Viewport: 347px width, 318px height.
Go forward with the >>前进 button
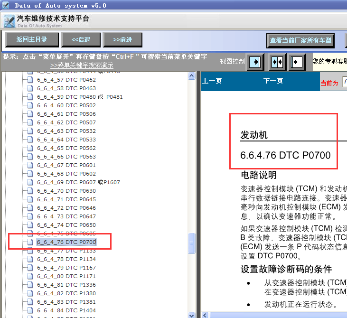[122, 40]
